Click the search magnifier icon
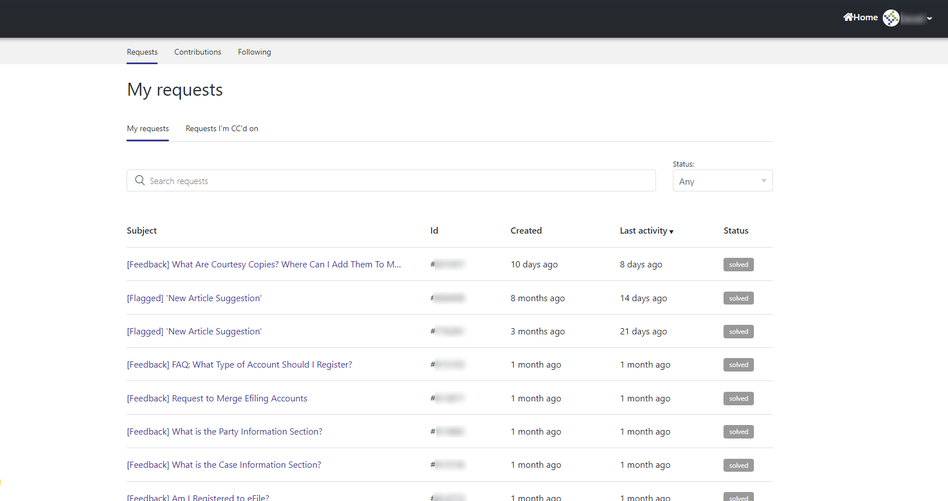Image resolution: width=948 pixels, height=501 pixels. pos(140,180)
